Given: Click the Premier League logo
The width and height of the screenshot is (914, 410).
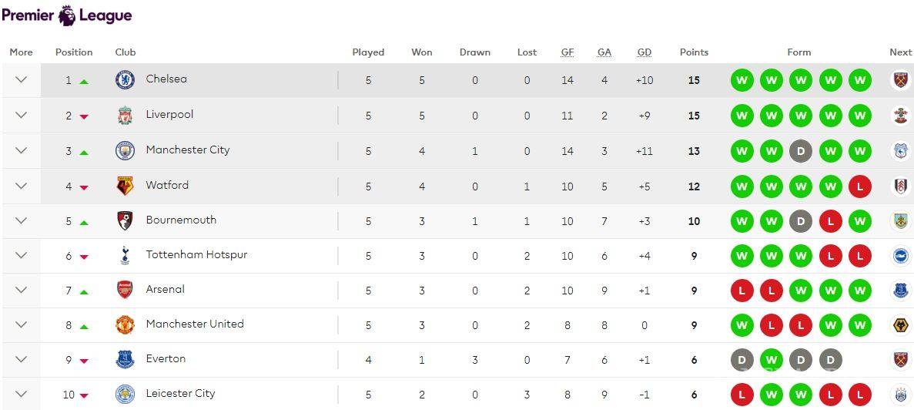Looking at the screenshot, I should (x=67, y=15).
